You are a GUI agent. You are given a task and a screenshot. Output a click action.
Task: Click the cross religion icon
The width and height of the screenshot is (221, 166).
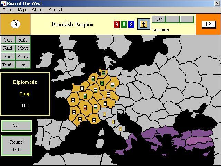click(x=144, y=24)
